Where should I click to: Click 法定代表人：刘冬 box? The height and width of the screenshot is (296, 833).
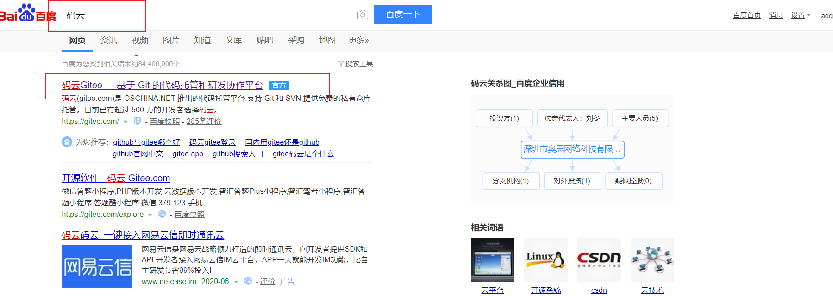[572, 118]
